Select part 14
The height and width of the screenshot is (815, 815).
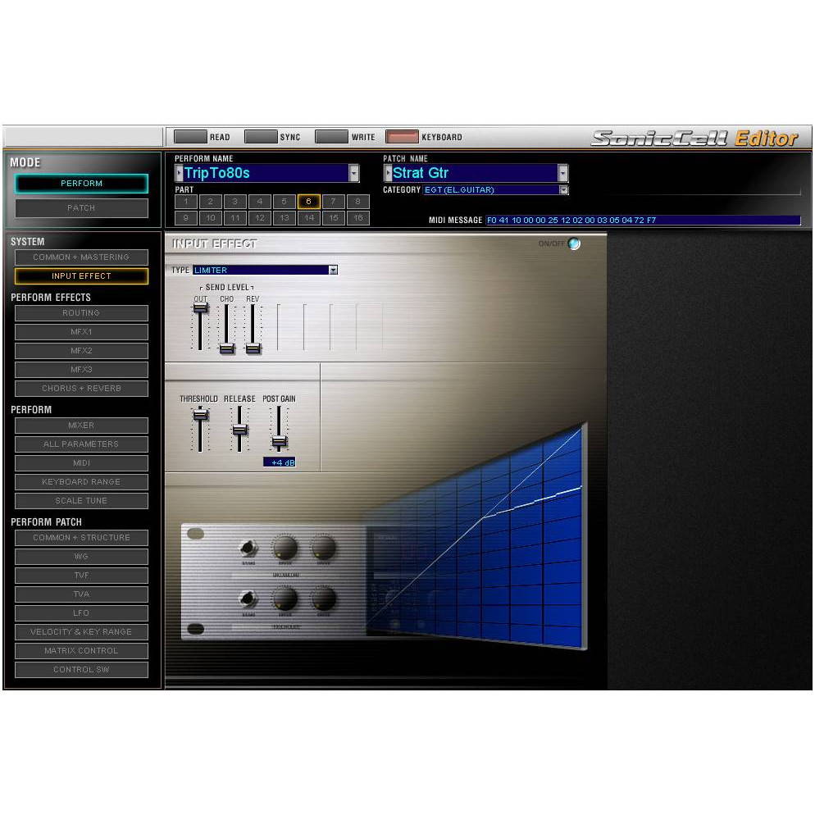pyautogui.click(x=309, y=218)
